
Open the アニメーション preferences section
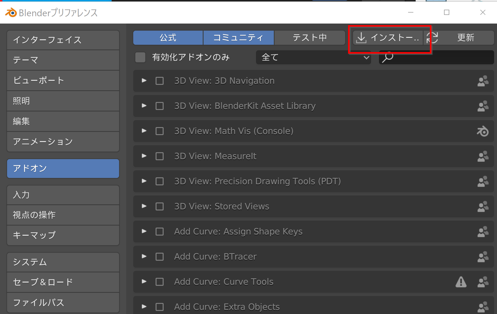click(x=63, y=142)
